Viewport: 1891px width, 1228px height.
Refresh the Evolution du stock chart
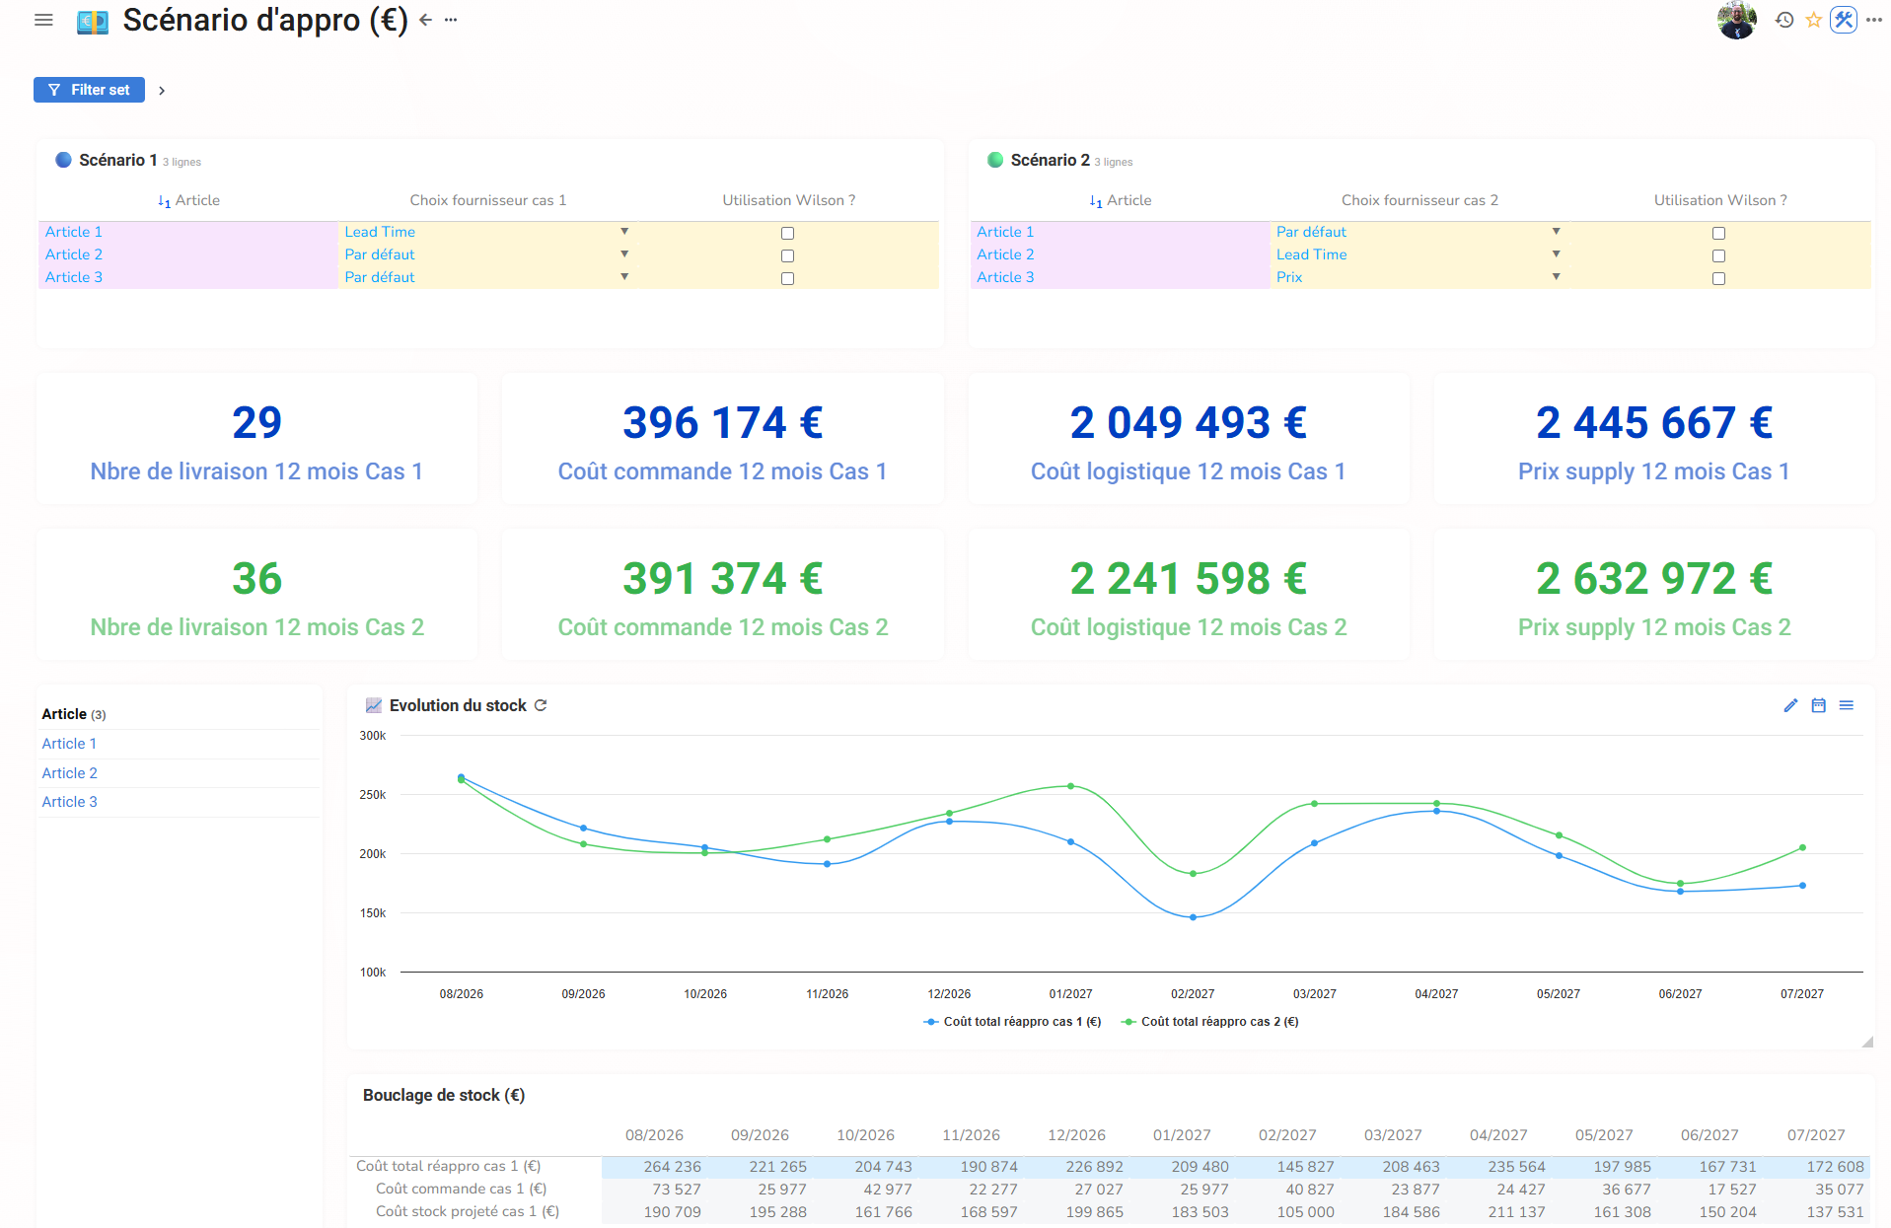pyautogui.click(x=541, y=705)
